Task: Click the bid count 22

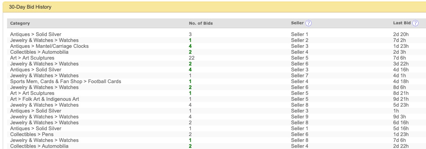Action: [x=191, y=58]
